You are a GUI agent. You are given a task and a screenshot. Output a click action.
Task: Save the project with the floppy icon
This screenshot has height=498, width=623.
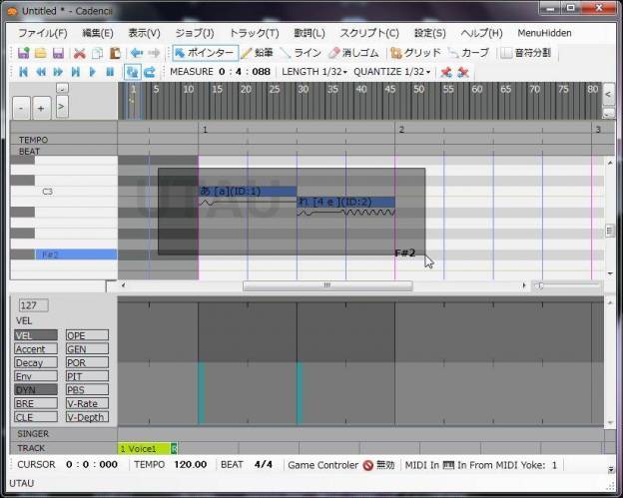tap(58, 53)
